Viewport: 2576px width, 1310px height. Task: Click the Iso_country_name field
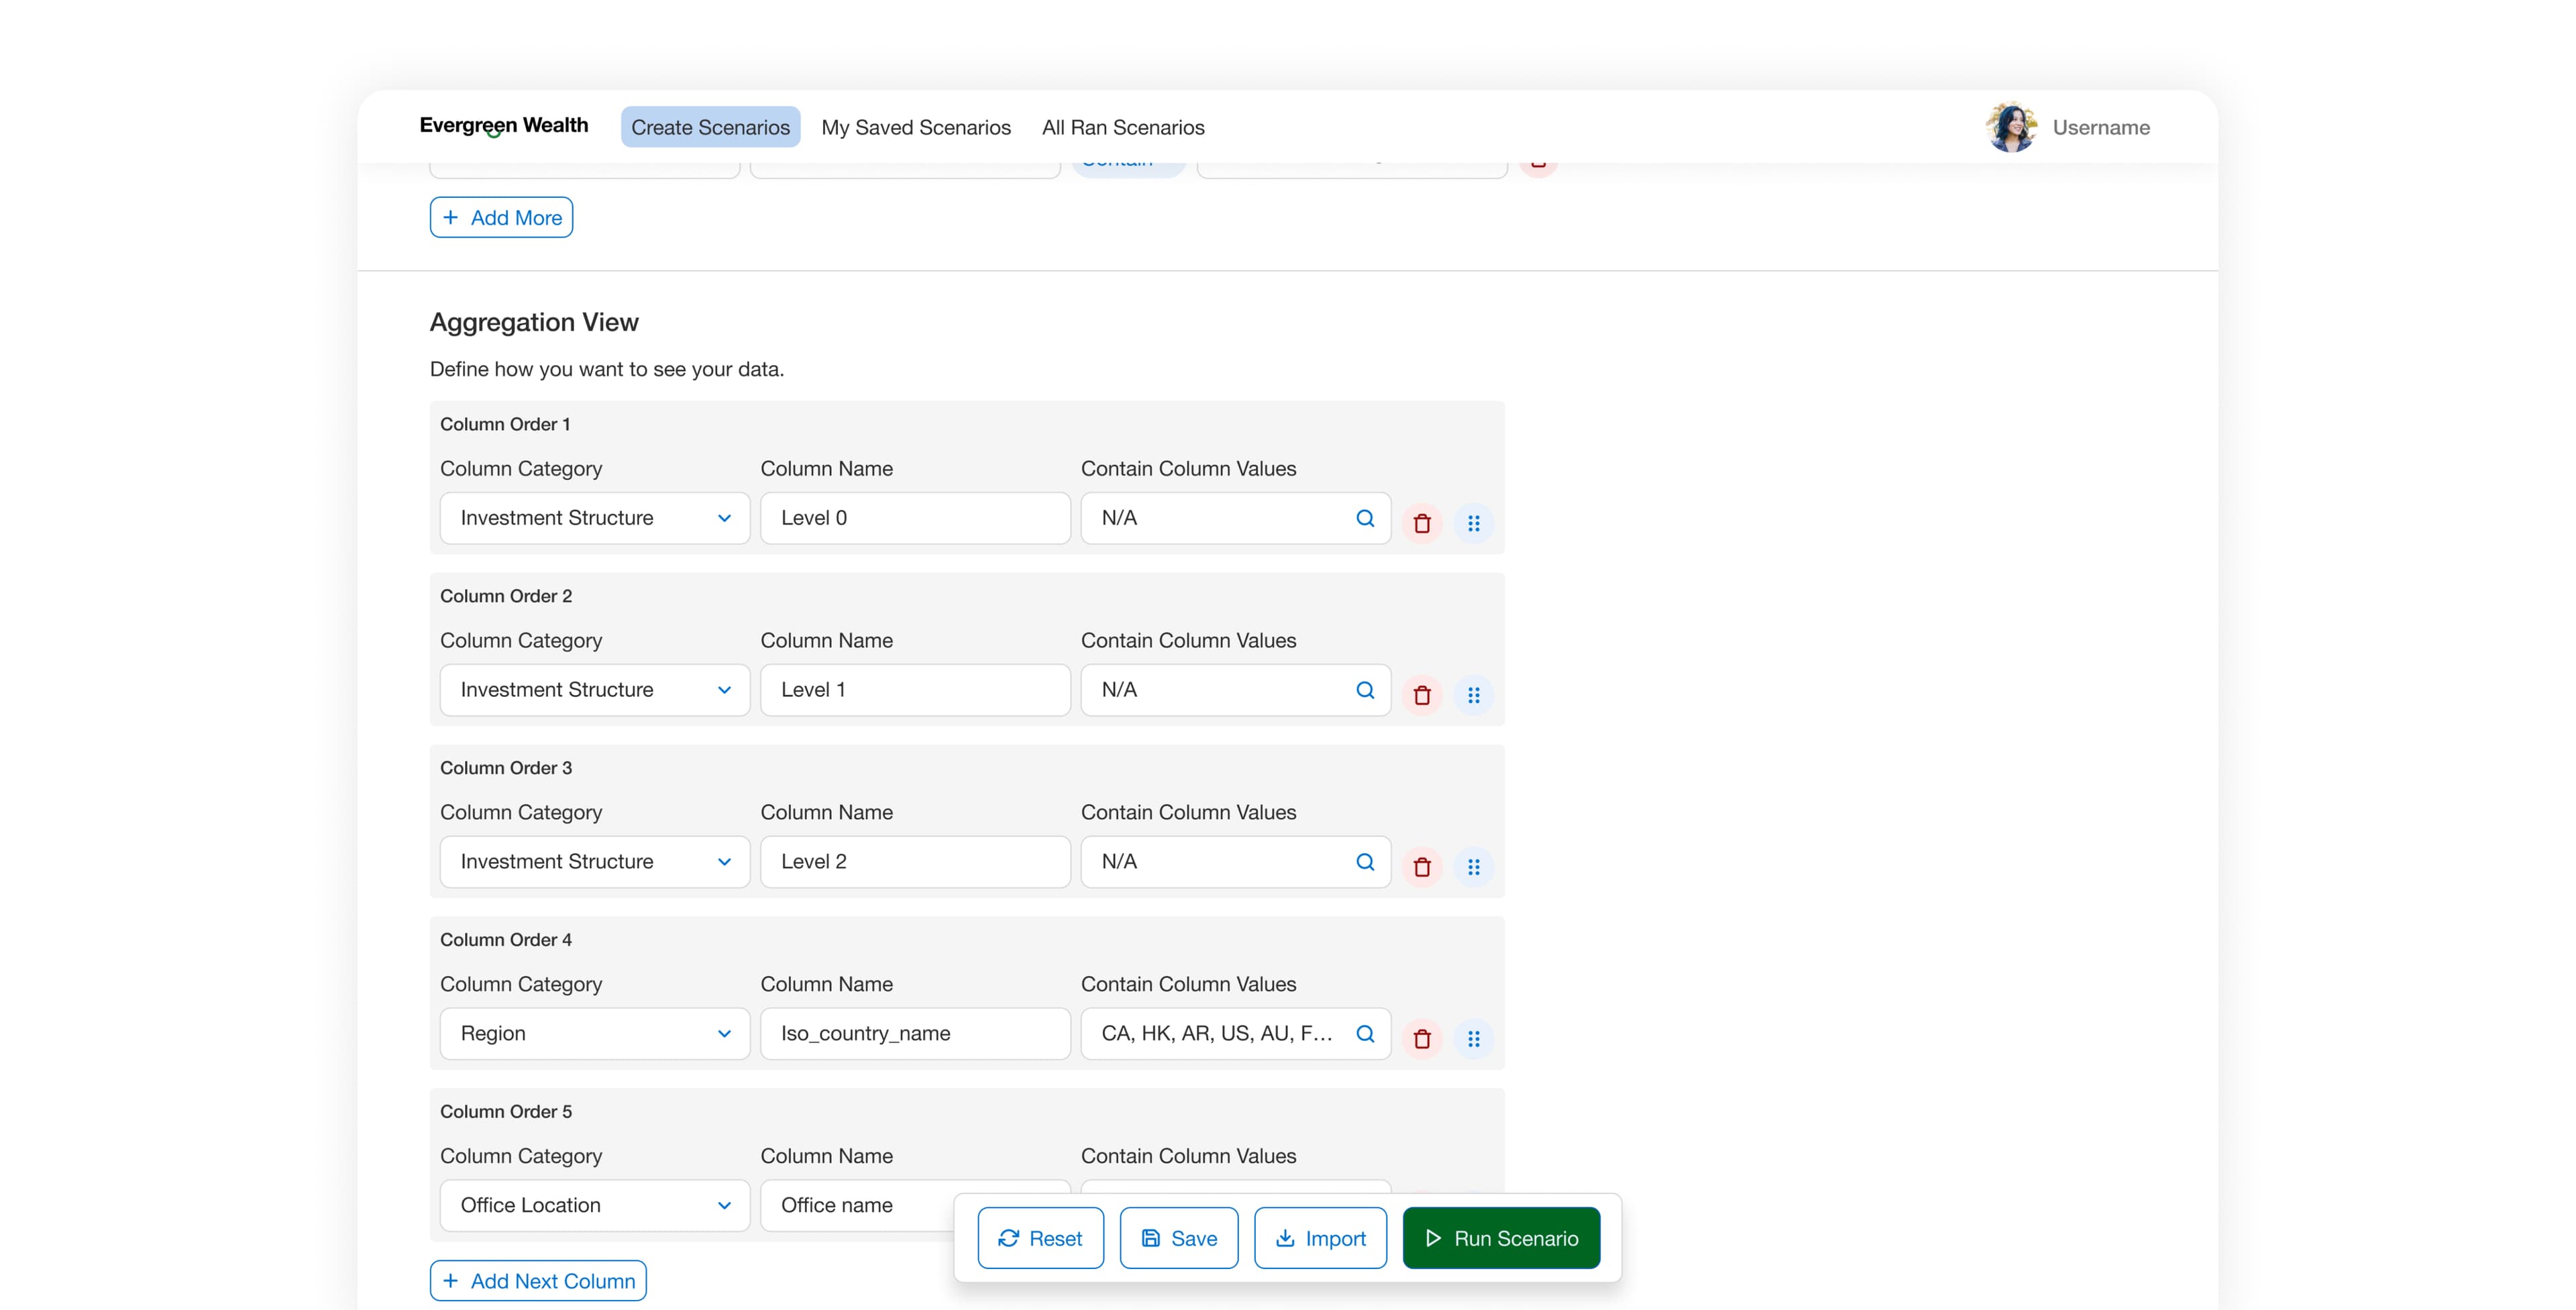[915, 1034]
